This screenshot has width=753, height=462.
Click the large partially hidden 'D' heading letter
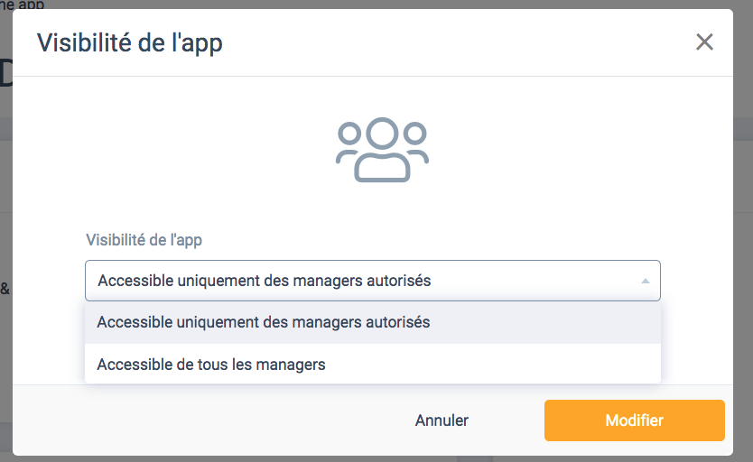coord(6,73)
